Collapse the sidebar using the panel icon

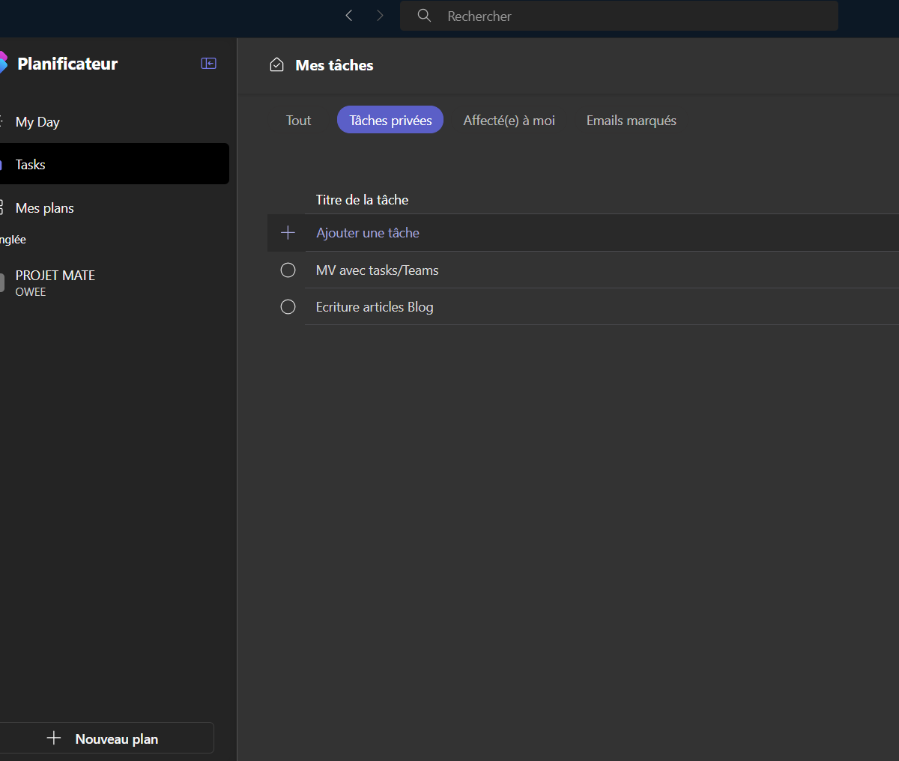coord(209,64)
